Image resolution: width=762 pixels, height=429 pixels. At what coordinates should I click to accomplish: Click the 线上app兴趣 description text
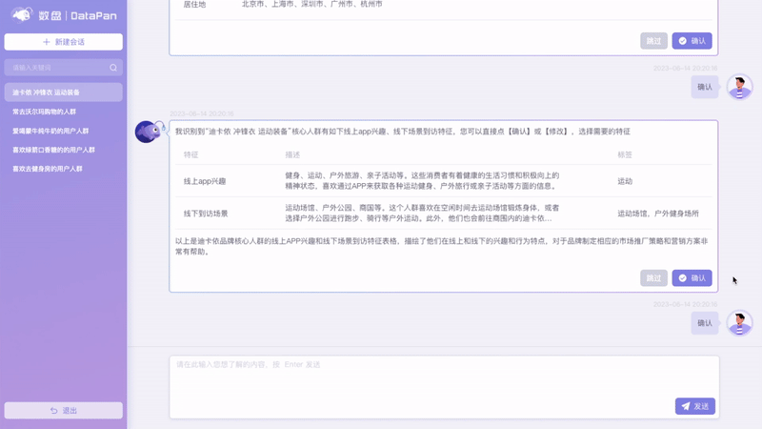pos(422,180)
